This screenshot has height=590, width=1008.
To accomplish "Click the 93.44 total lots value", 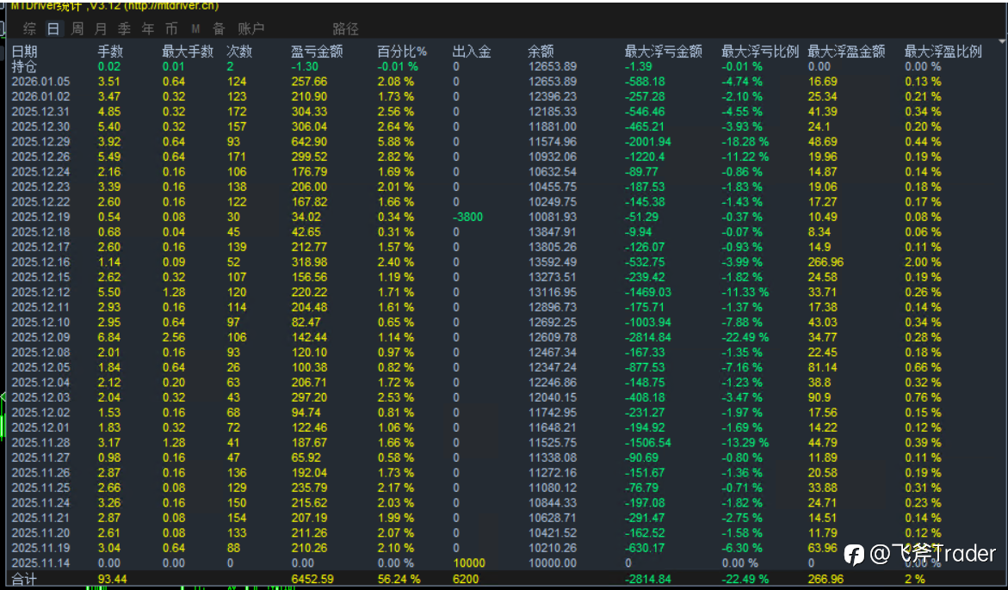I will click(x=112, y=579).
